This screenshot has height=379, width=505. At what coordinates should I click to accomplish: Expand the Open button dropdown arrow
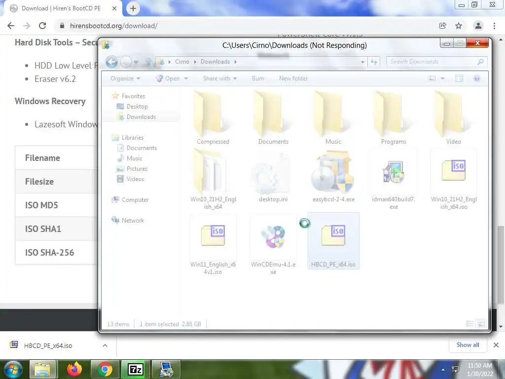coord(186,78)
